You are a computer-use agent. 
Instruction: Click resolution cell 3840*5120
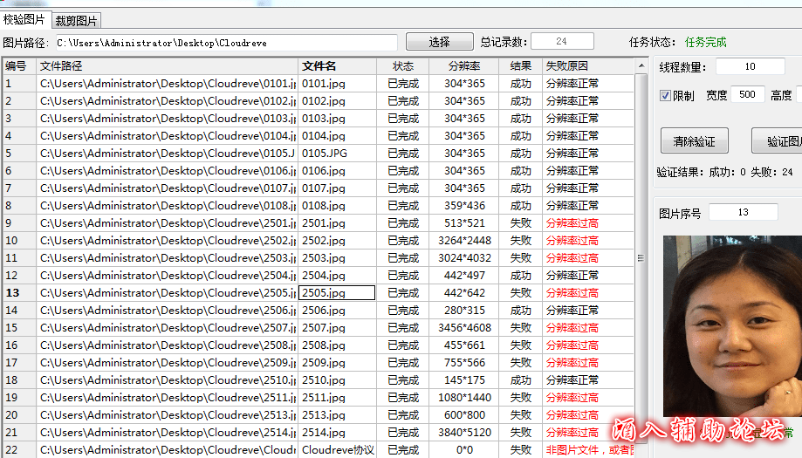click(464, 433)
